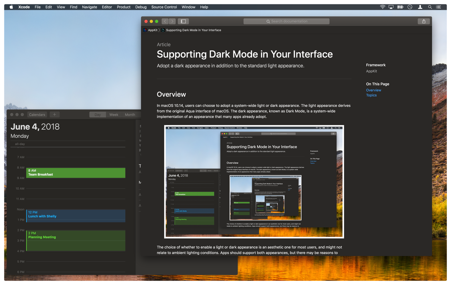Switch Calendar to Day view
This screenshot has width=451, height=285.
[x=97, y=114]
